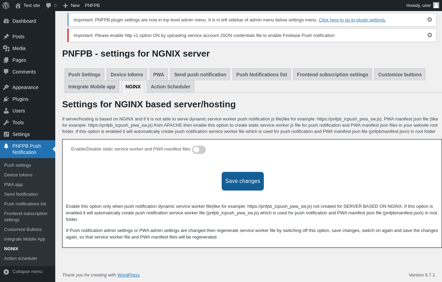
Task: Click the WordPress logo icon
Action: click(6, 6)
